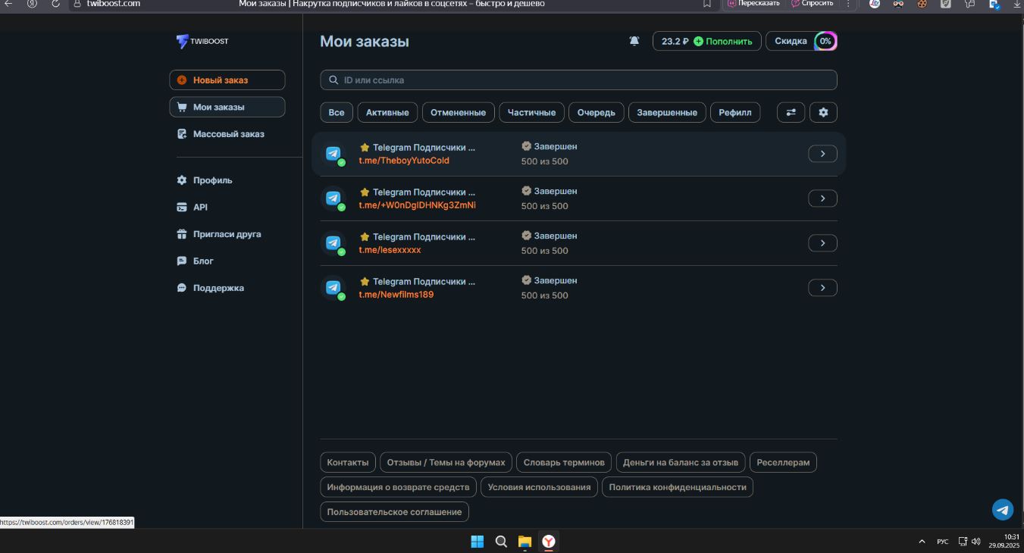
Task: Click the Пополнить balance button
Action: [x=723, y=41]
